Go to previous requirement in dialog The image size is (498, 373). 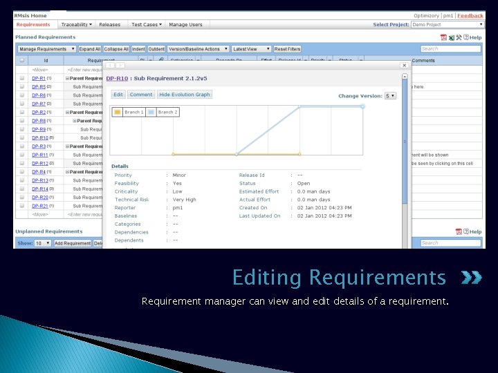(x=111, y=66)
